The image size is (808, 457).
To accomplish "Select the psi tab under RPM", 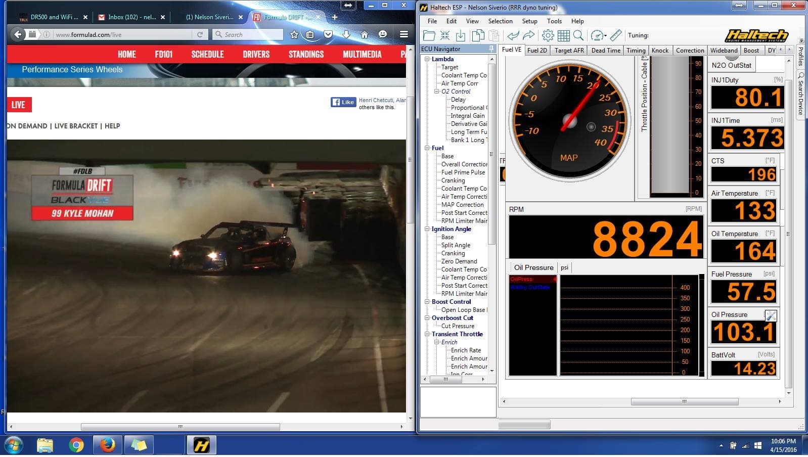I will [x=564, y=267].
